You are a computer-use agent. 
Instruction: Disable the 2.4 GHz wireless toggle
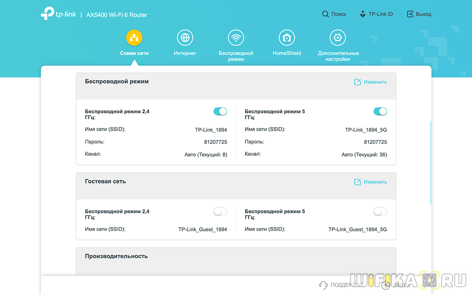[x=220, y=111]
